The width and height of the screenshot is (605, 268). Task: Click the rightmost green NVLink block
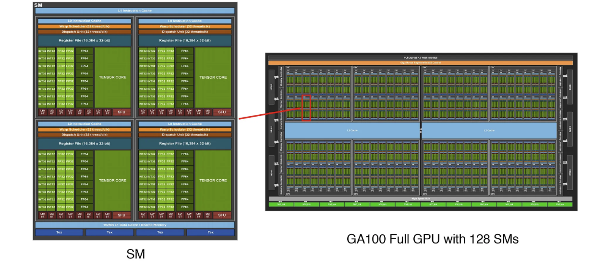pos(560,204)
